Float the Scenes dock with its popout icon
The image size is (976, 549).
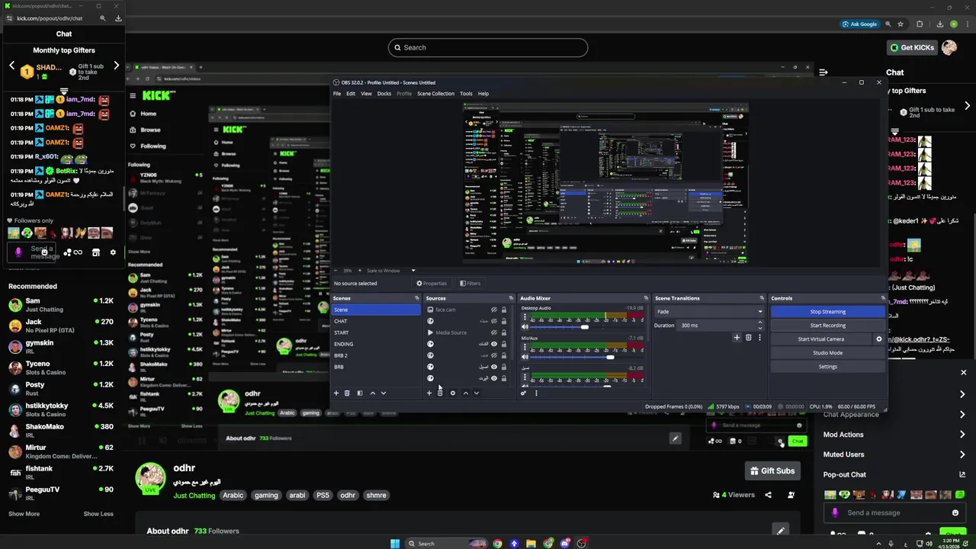point(417,298)
